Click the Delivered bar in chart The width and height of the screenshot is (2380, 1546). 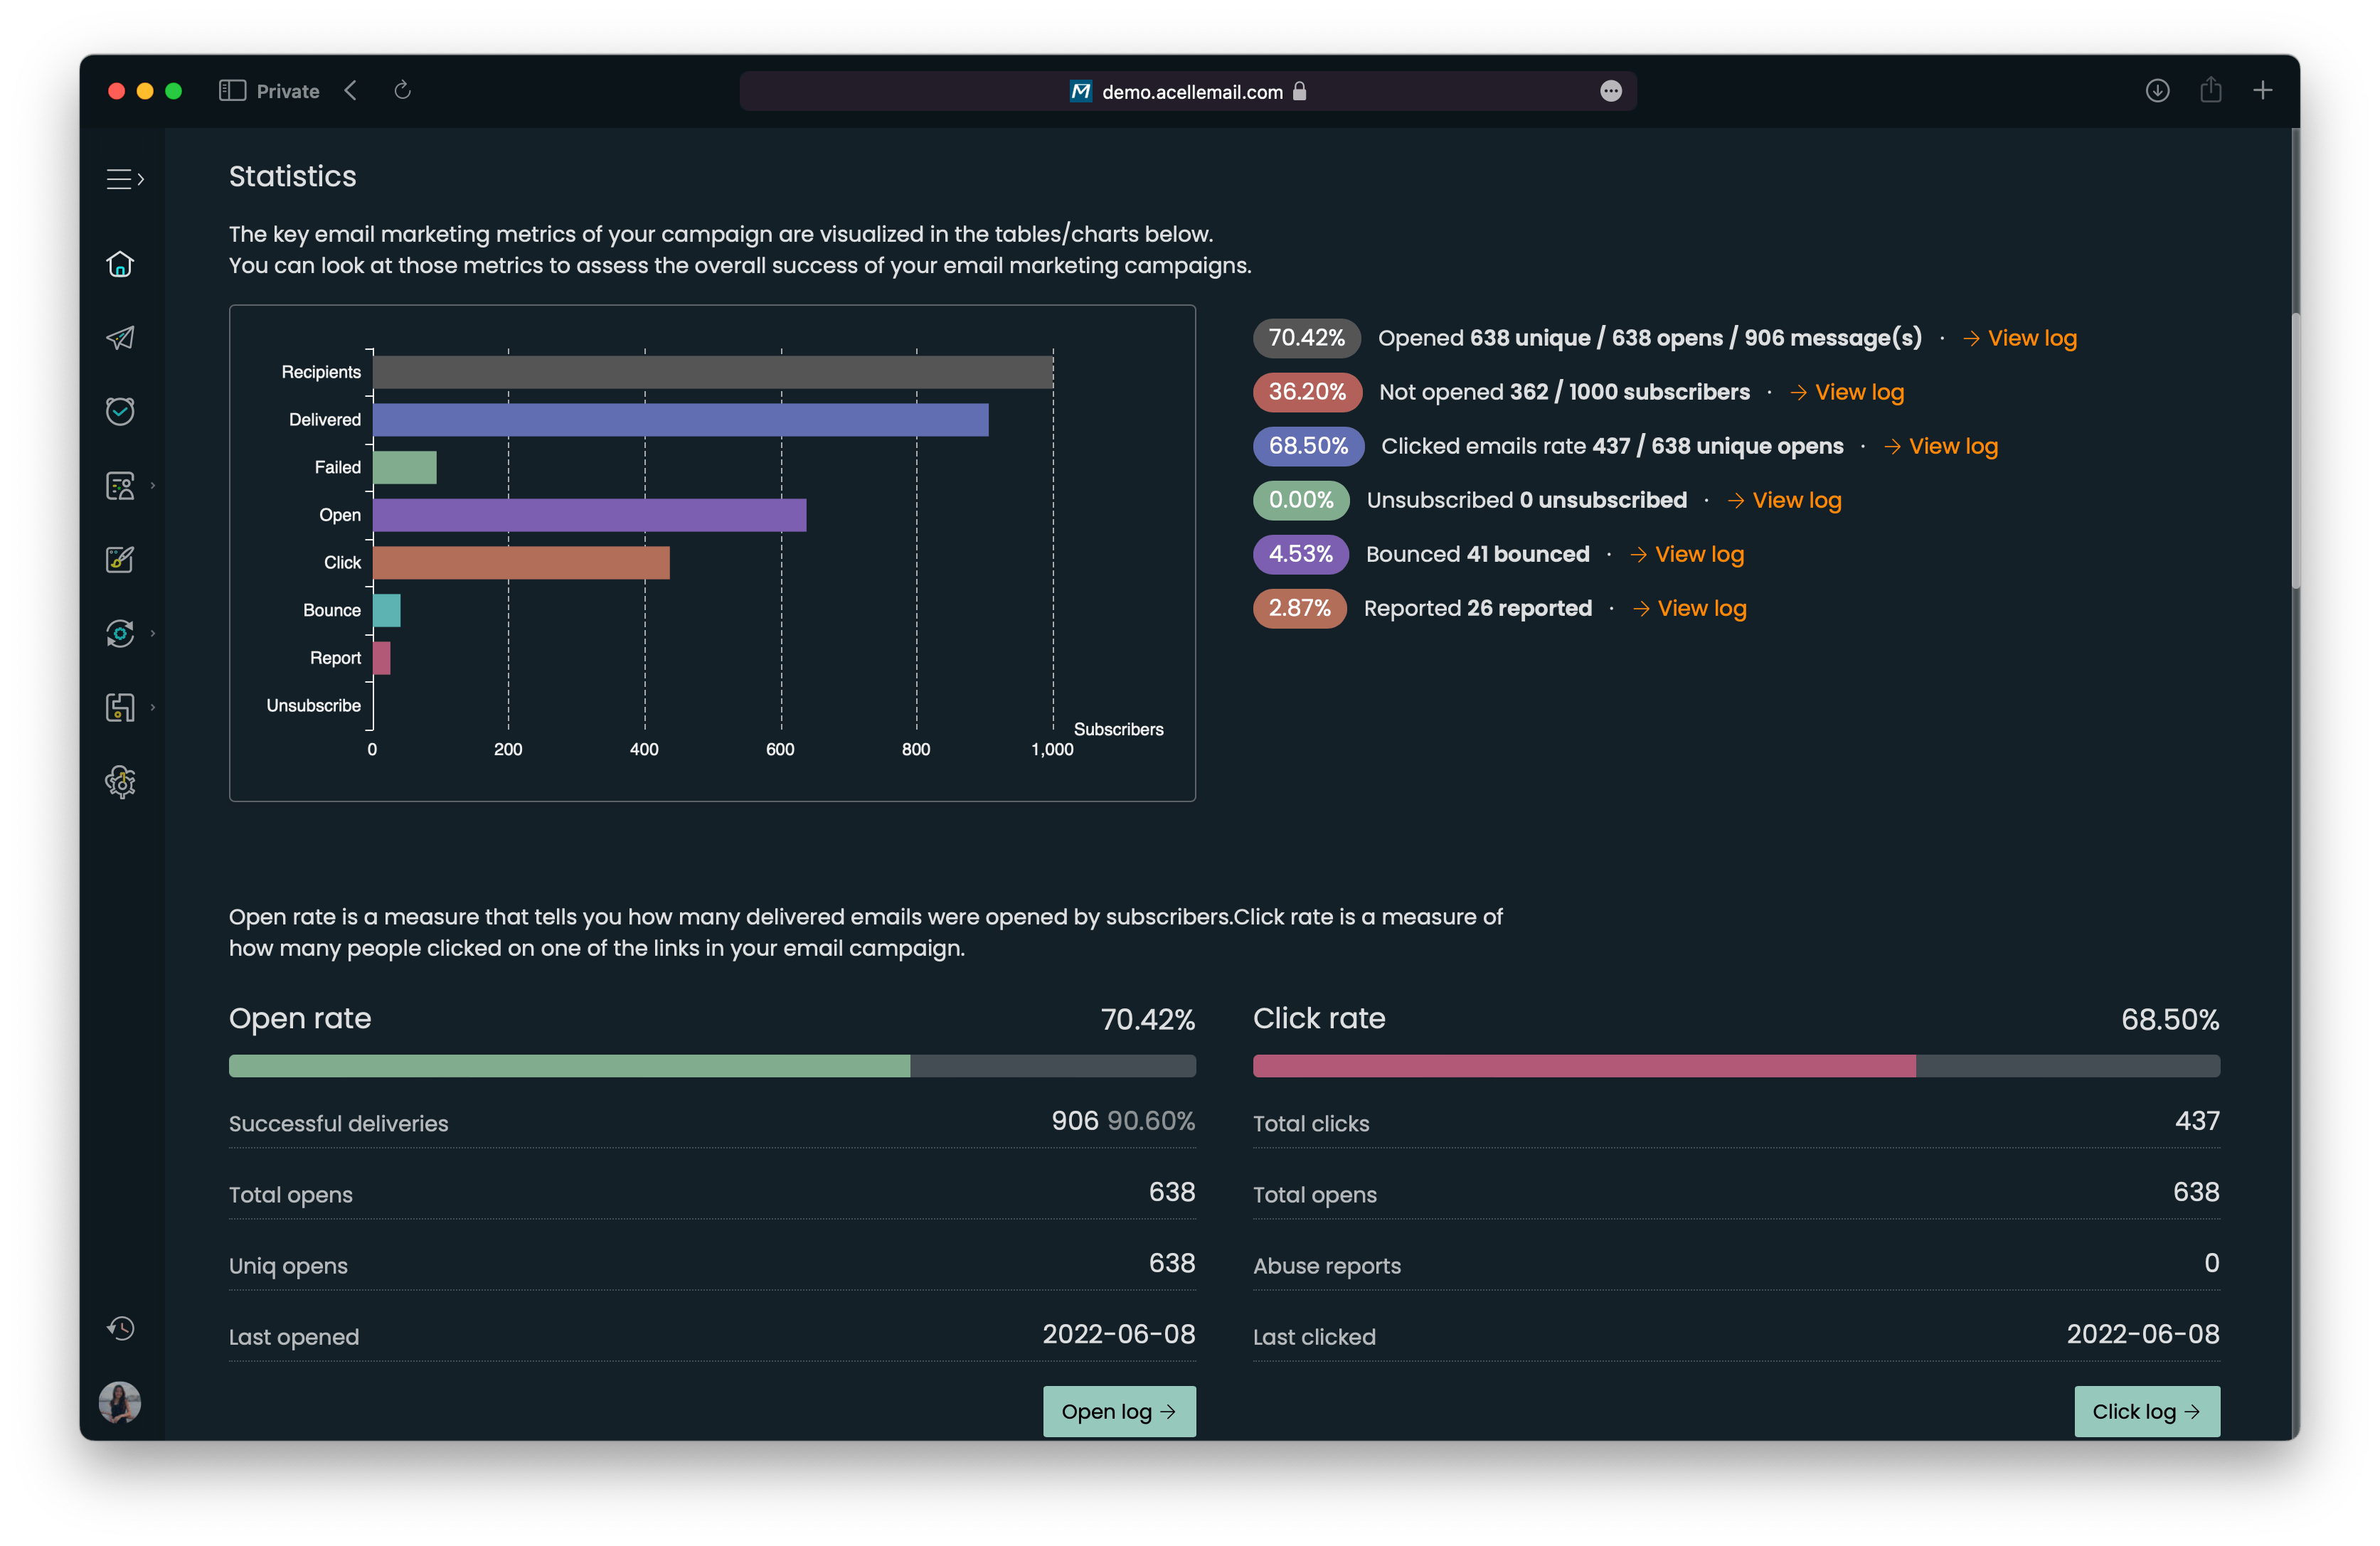click(x=681, y=420)
